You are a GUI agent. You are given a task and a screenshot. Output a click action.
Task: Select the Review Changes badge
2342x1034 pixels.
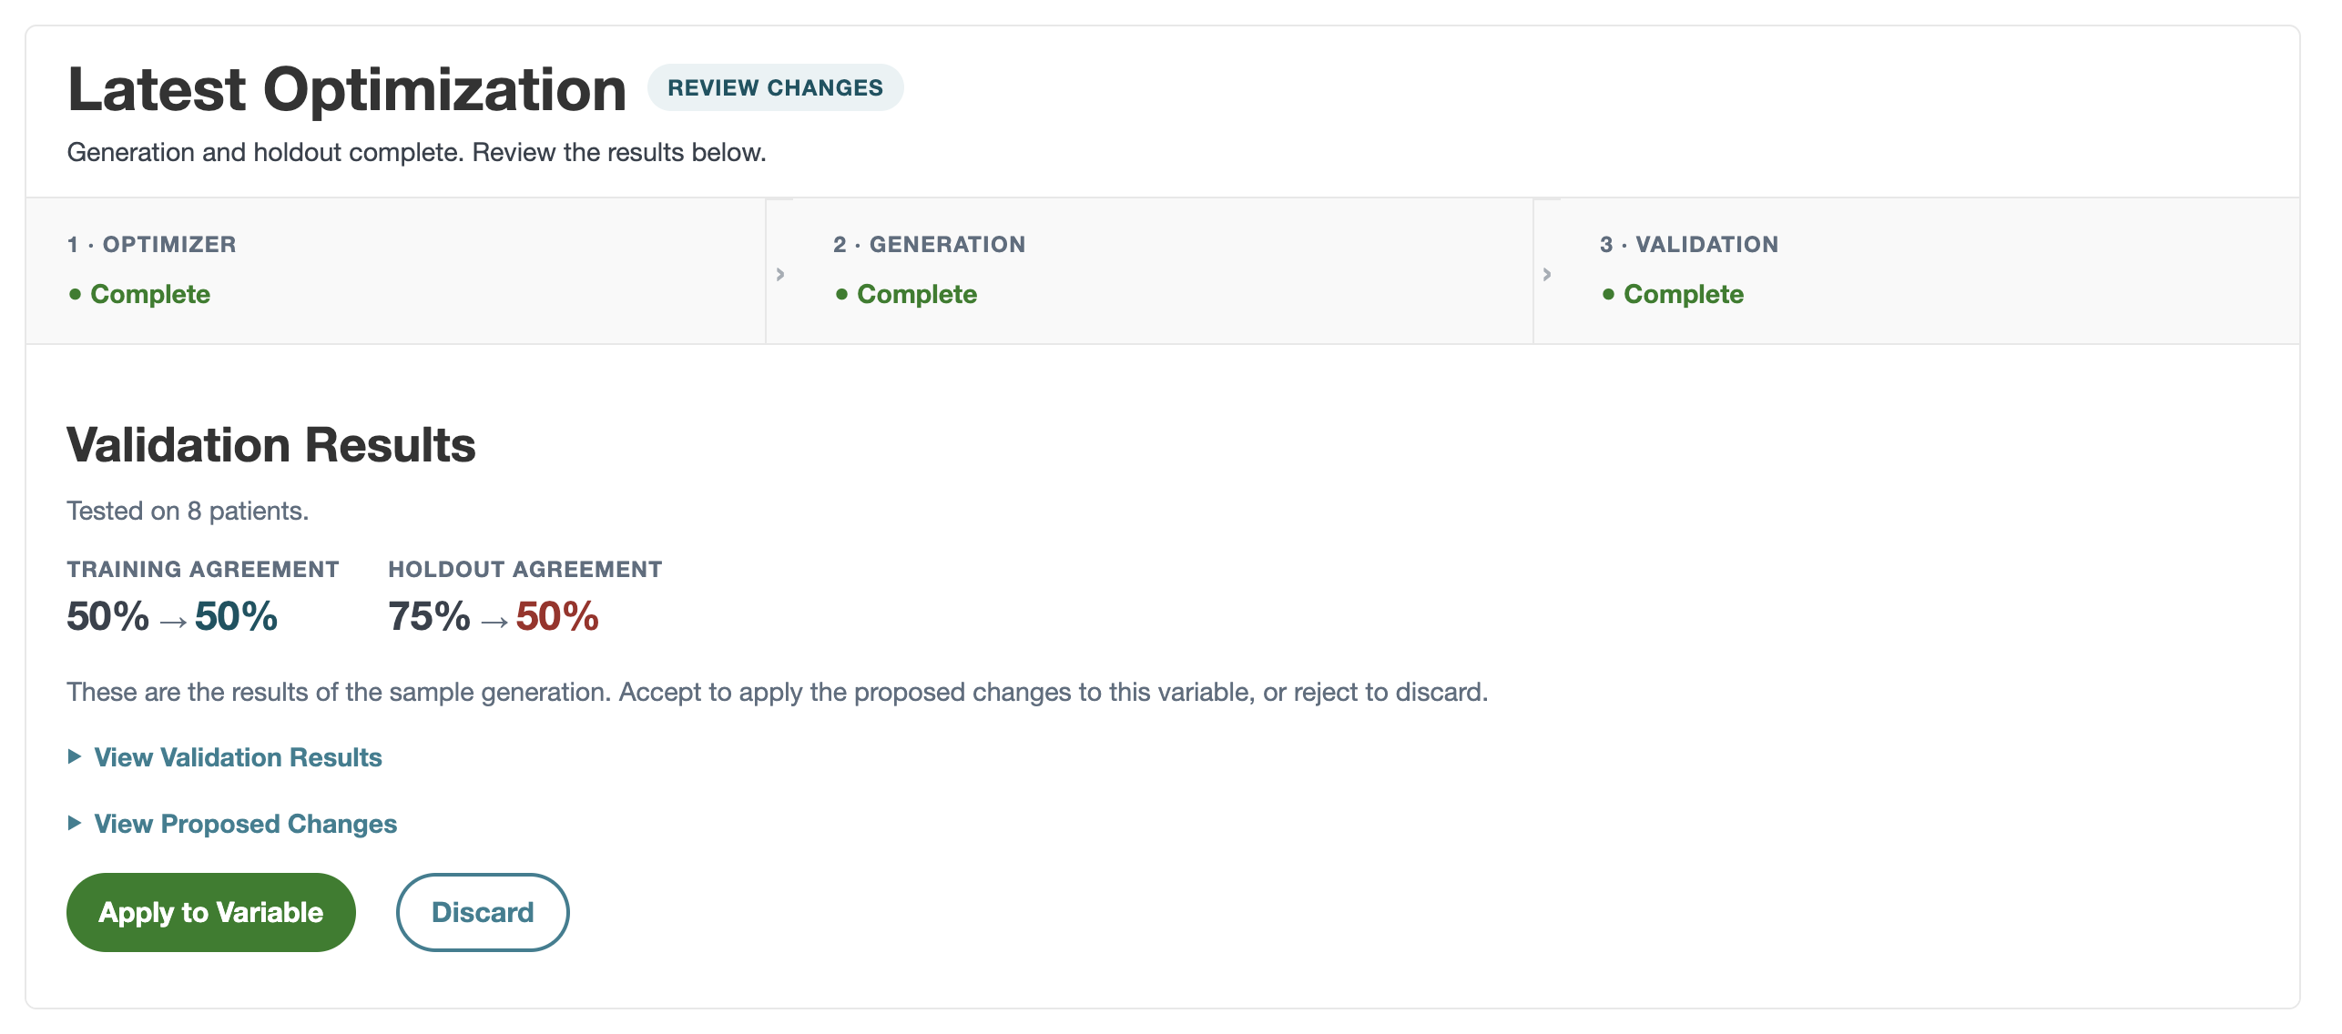coord(775,87)
